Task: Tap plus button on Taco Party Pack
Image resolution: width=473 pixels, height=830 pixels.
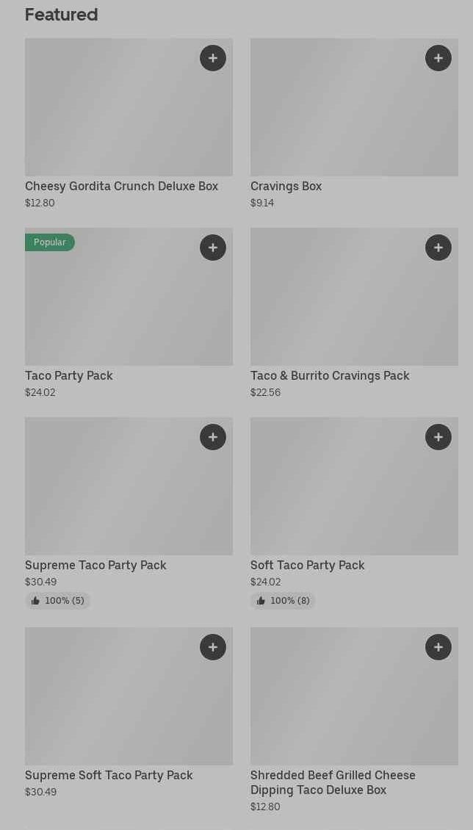Action: pos(213,248)
